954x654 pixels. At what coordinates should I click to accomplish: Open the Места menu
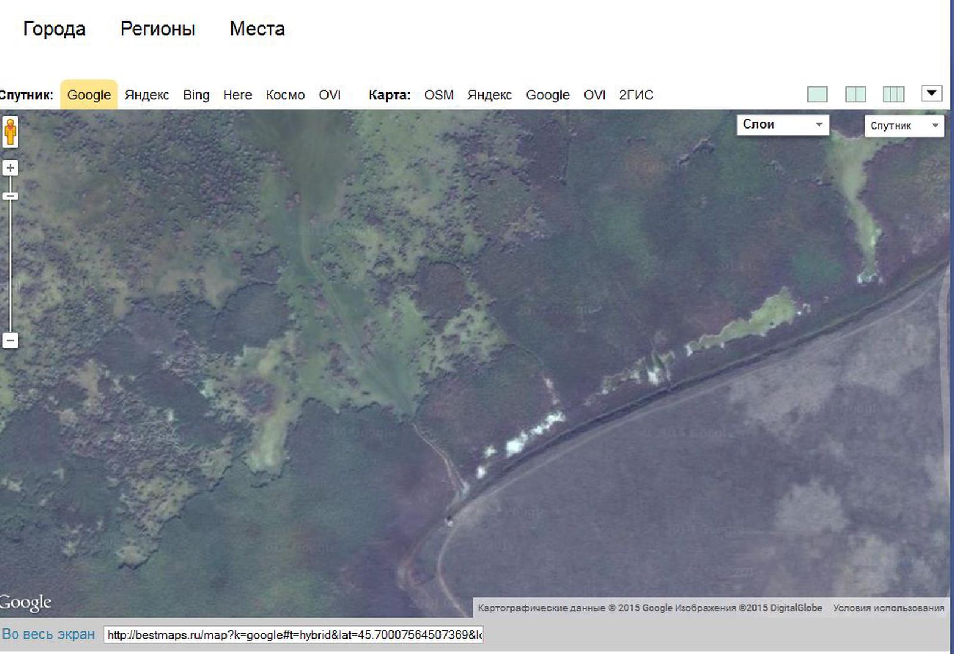tap(257, 29)
